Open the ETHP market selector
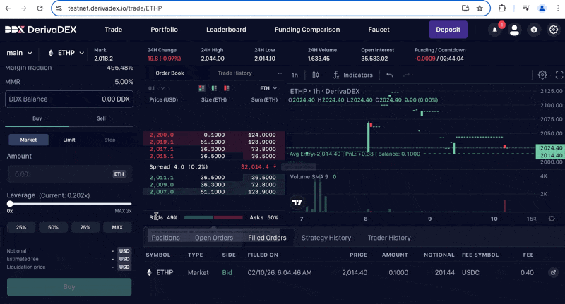 pos(66,53)
